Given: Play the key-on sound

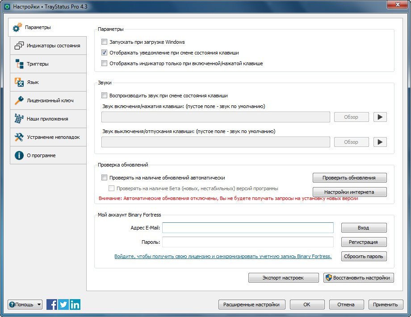Looking at the screenshot, I should point(380,117).
